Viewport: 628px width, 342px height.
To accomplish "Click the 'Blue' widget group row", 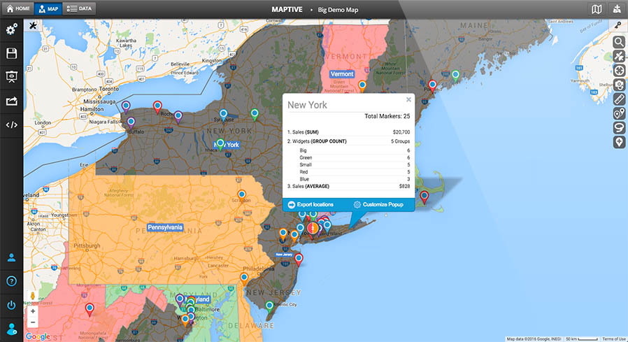I will pyautogui.click(x=355, y=180).
